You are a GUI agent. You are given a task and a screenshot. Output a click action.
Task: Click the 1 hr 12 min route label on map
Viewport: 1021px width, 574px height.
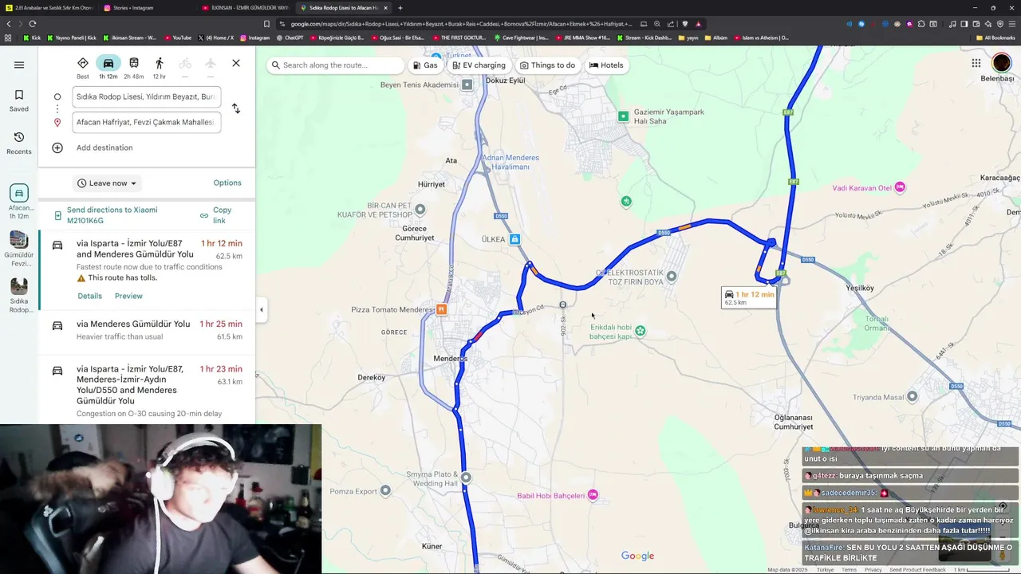(748, 297)
